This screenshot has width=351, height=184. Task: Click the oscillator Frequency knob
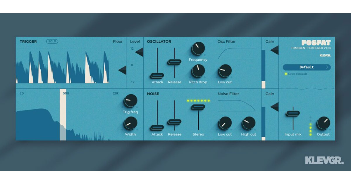tap(198, 48)
